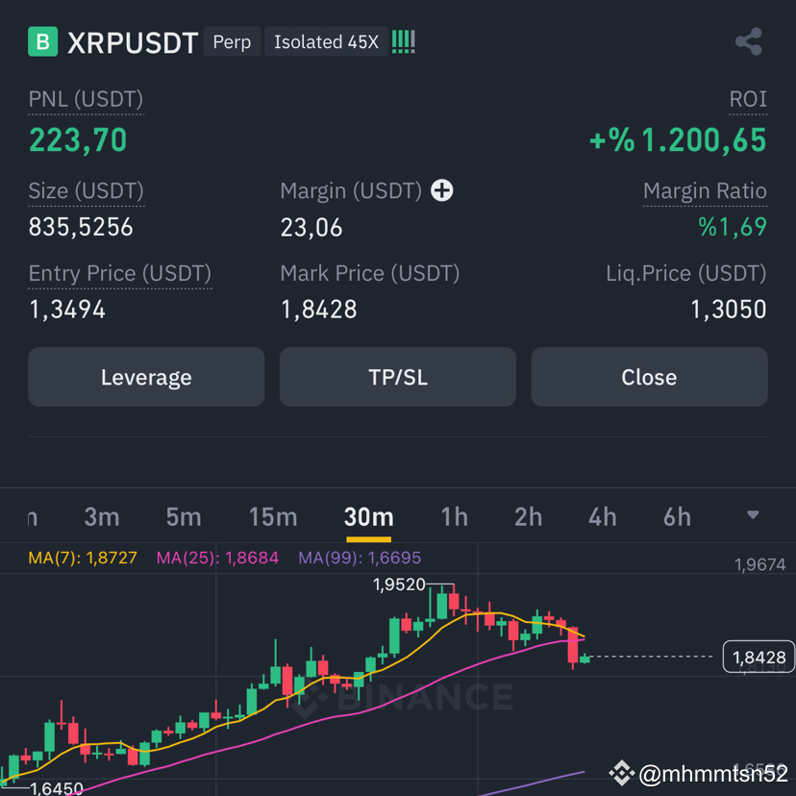Tap the mark price value 1,8428
The image size is (796, 796).
(319, 310)
